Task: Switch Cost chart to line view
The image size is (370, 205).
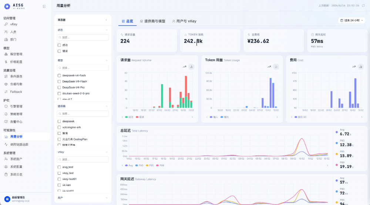Action: point(354,67)
